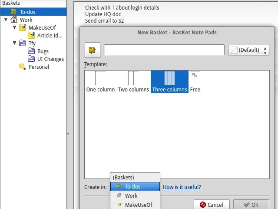The height and width of the screenshot is (209, 278).
Task: Collapse the MakeUseOf tree node
Action: coord(14,27)
